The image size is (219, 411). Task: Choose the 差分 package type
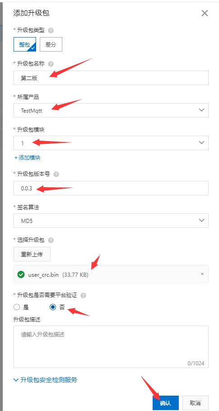click(51, 44)
